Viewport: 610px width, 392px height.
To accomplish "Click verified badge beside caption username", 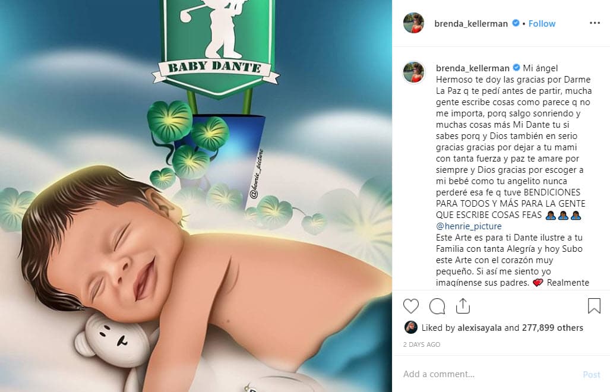I will [516, 67].
